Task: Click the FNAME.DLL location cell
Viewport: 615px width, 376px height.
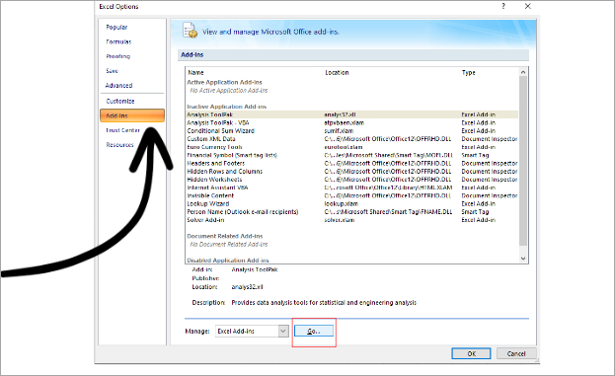Action: (388, 212)
